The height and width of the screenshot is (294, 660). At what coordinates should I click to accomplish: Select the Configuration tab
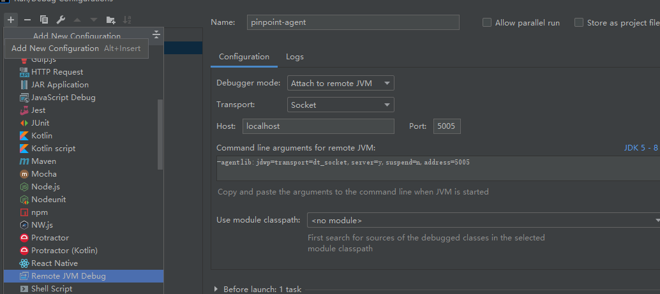244,57
